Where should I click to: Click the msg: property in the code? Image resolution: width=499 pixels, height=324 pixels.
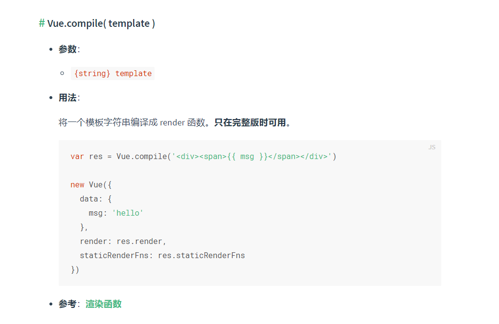pyautogui.click(x=98, y=213)
